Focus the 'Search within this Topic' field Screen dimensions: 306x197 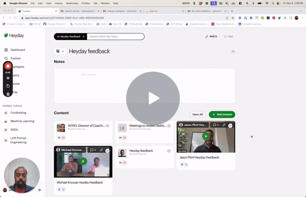116,37
